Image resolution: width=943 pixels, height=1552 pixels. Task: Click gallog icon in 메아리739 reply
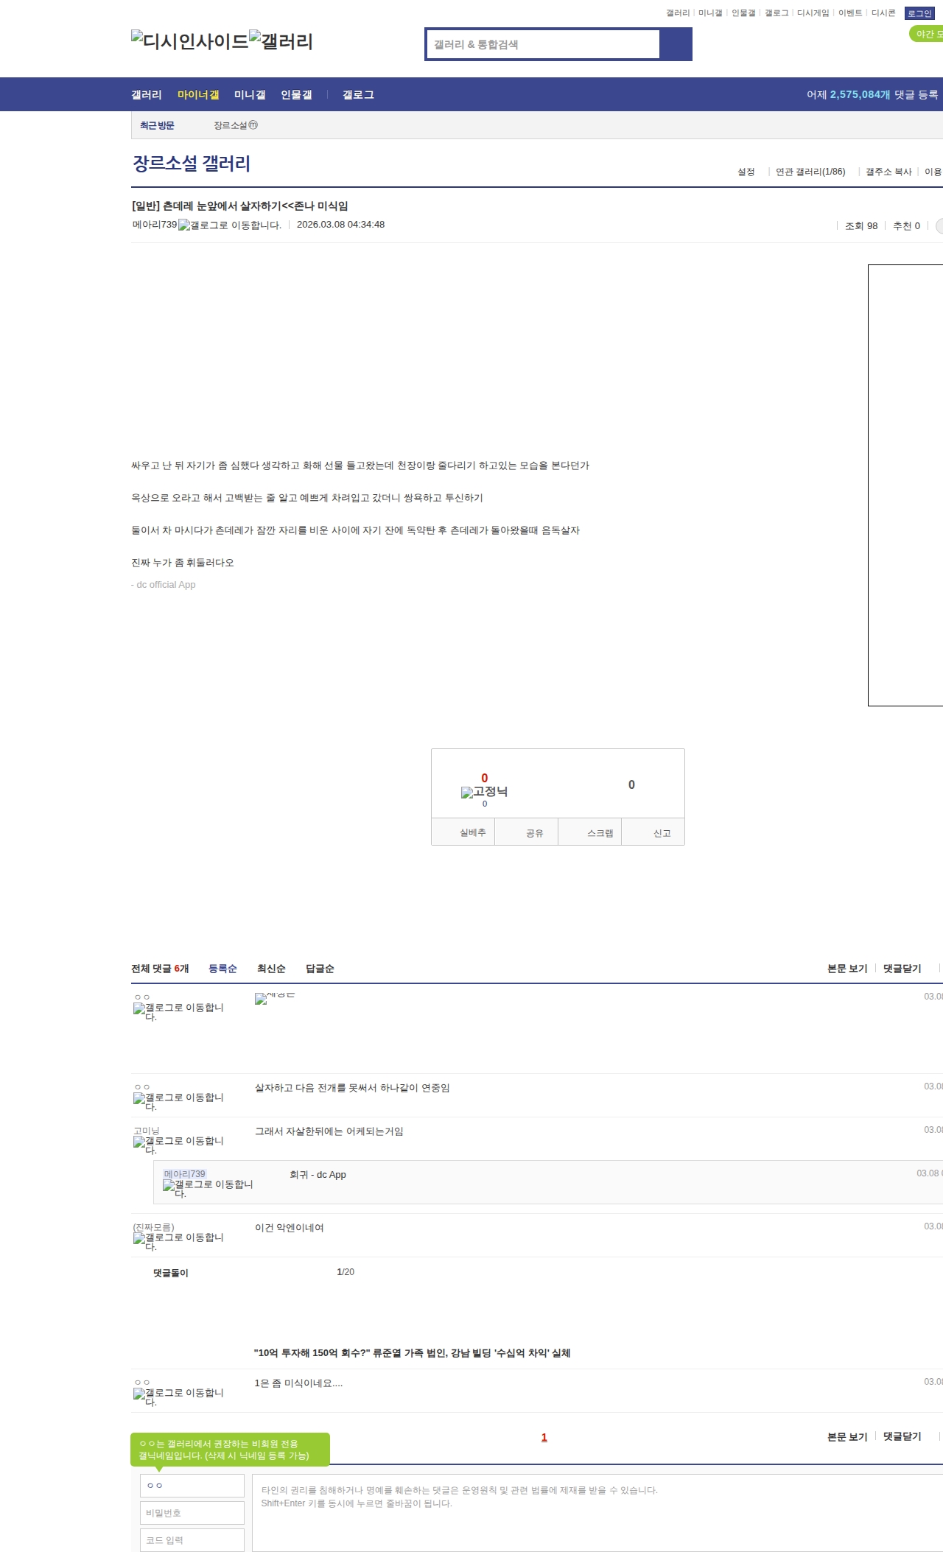(x=208, y=1188)
